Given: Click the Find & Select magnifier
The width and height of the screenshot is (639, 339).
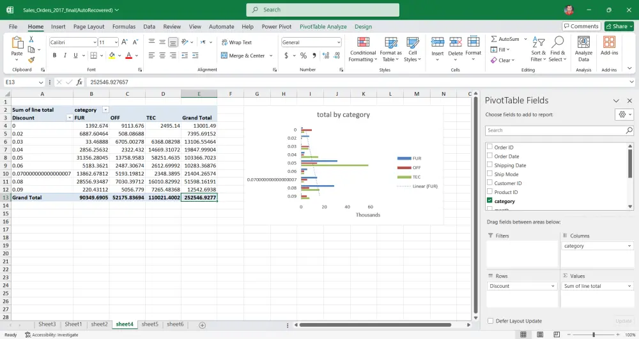Looking at the screenshot, I should pos(557,42).
